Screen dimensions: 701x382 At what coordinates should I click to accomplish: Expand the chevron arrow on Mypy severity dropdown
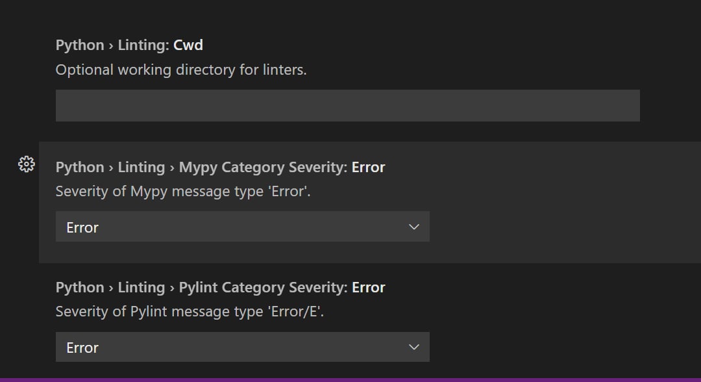pyautogui.click(x=414, y=227)
